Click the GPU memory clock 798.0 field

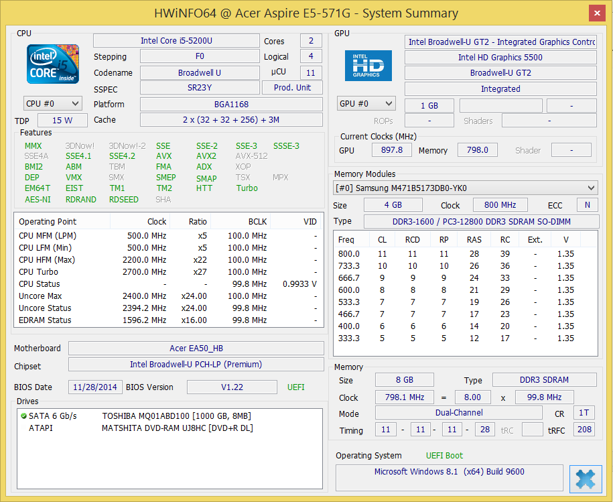click(478, 150)
